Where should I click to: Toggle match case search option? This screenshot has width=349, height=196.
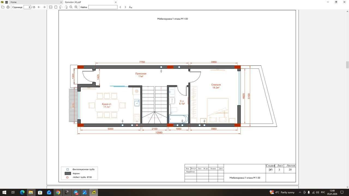point(131,7)
